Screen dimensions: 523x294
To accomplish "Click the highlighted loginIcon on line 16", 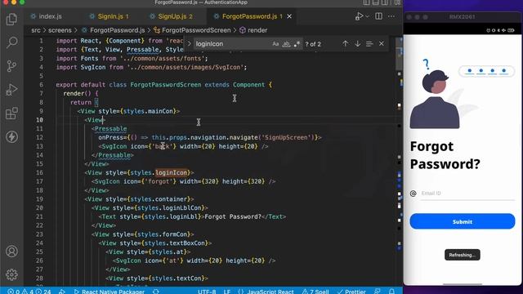I will click(172, 172).
